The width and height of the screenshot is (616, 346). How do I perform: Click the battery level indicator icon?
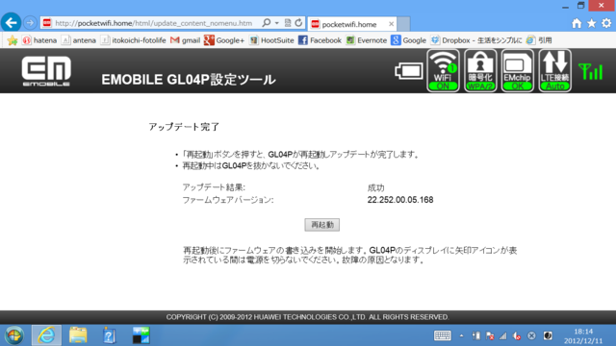coord(408,71)
